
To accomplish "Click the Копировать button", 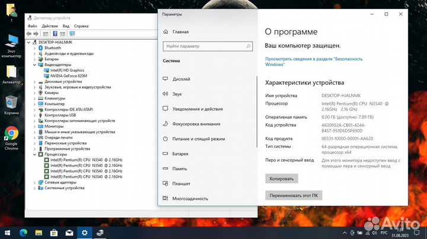I will coord(282,179).
